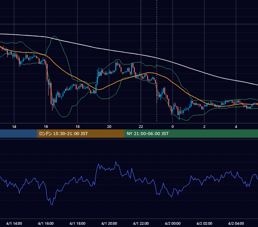Click the ロンドン 15:30-21:00 JST session bar
Viewport: 258px width, 227px height.
80,134
